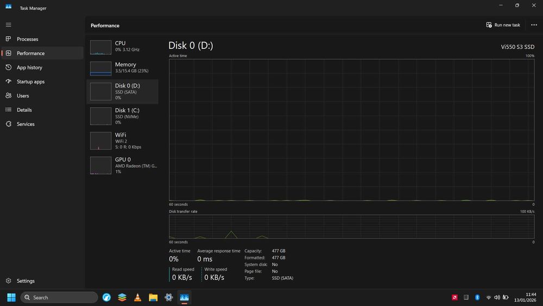Select GPU 0 AMD Radeon entry

122,165
